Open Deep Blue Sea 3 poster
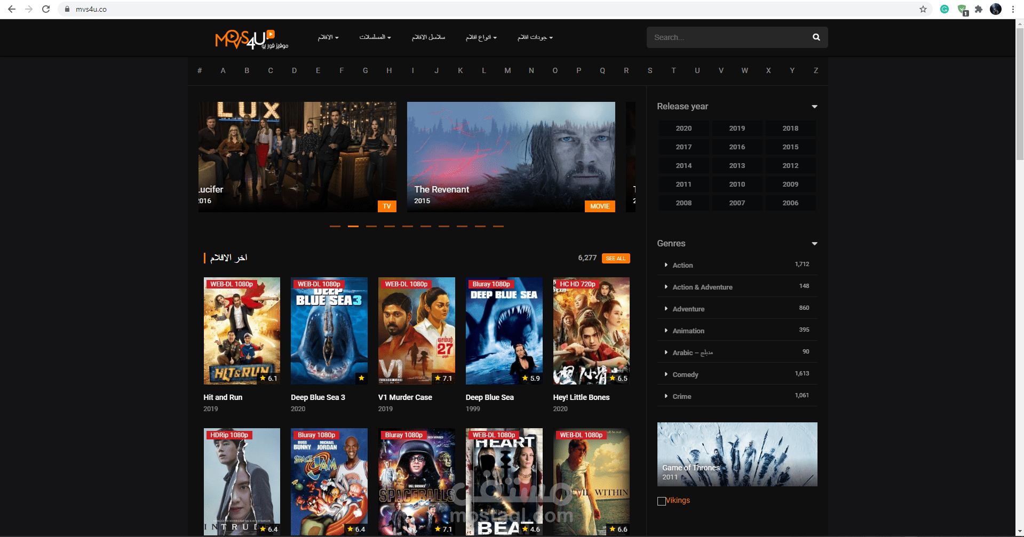This screenshot has width=1024, height=537. 329,331
